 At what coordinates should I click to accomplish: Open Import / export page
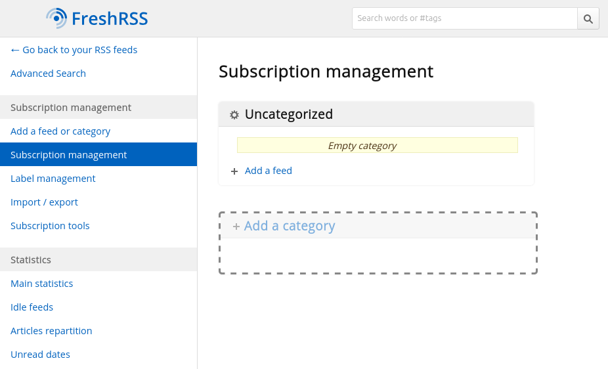pyautogui.click(x=44, y=202)
